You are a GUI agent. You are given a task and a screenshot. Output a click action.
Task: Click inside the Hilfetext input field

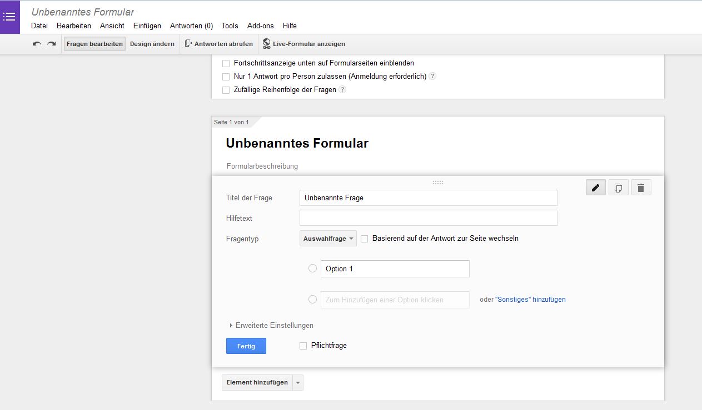point(428,217)
